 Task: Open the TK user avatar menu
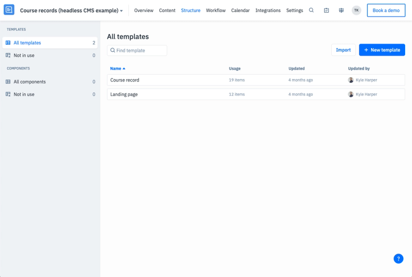pyautogui.click(x=356, y=10)
